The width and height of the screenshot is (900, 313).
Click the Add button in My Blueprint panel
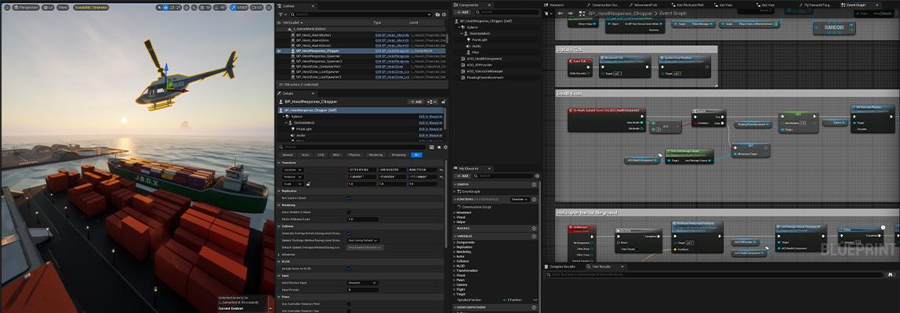click(x=462, y=175)
